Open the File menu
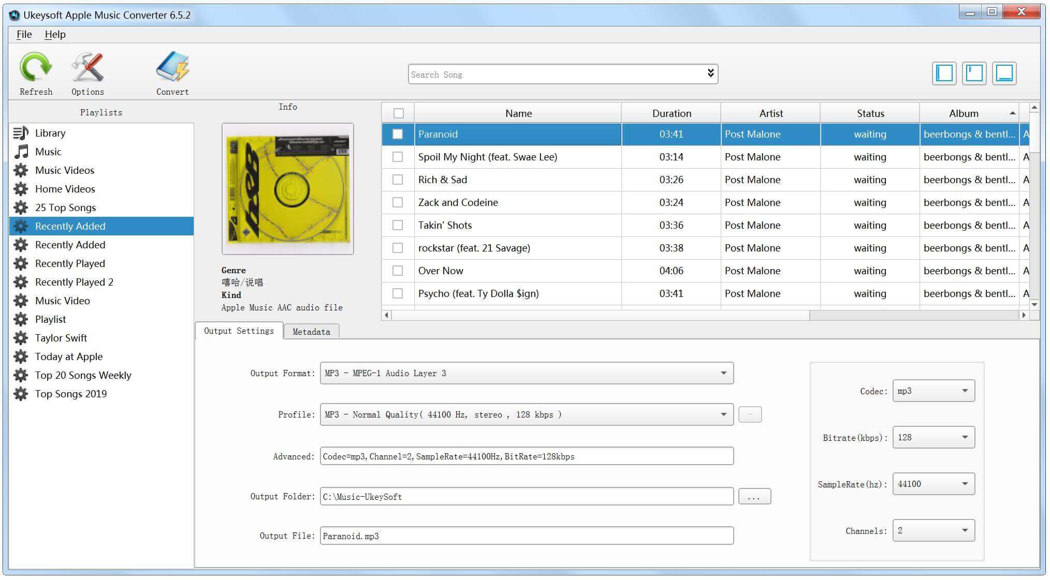 click(x=25, y=34)
